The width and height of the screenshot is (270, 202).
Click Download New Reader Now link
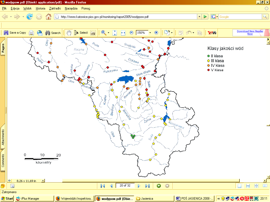pos(250,32)
